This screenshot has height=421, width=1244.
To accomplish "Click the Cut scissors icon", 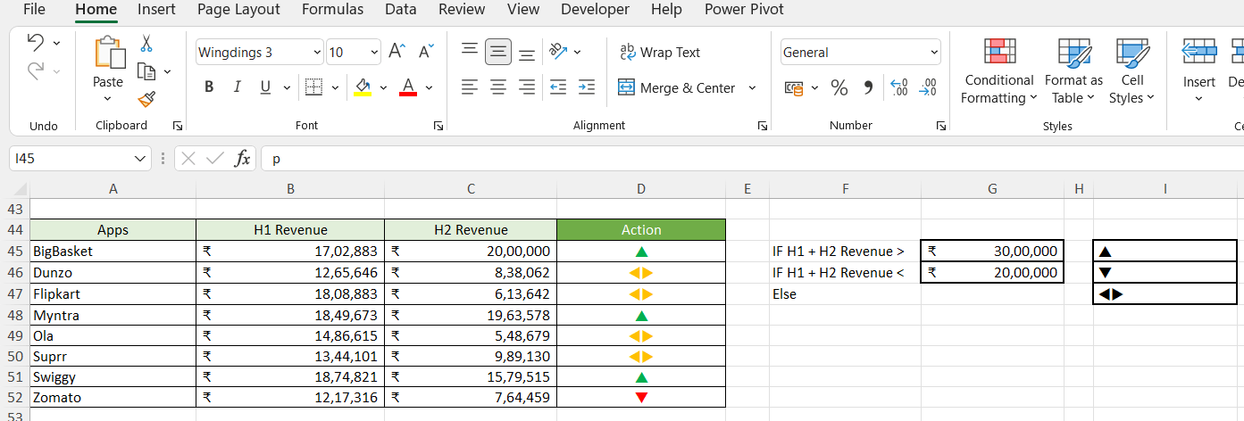I will [x=146, y=43].
